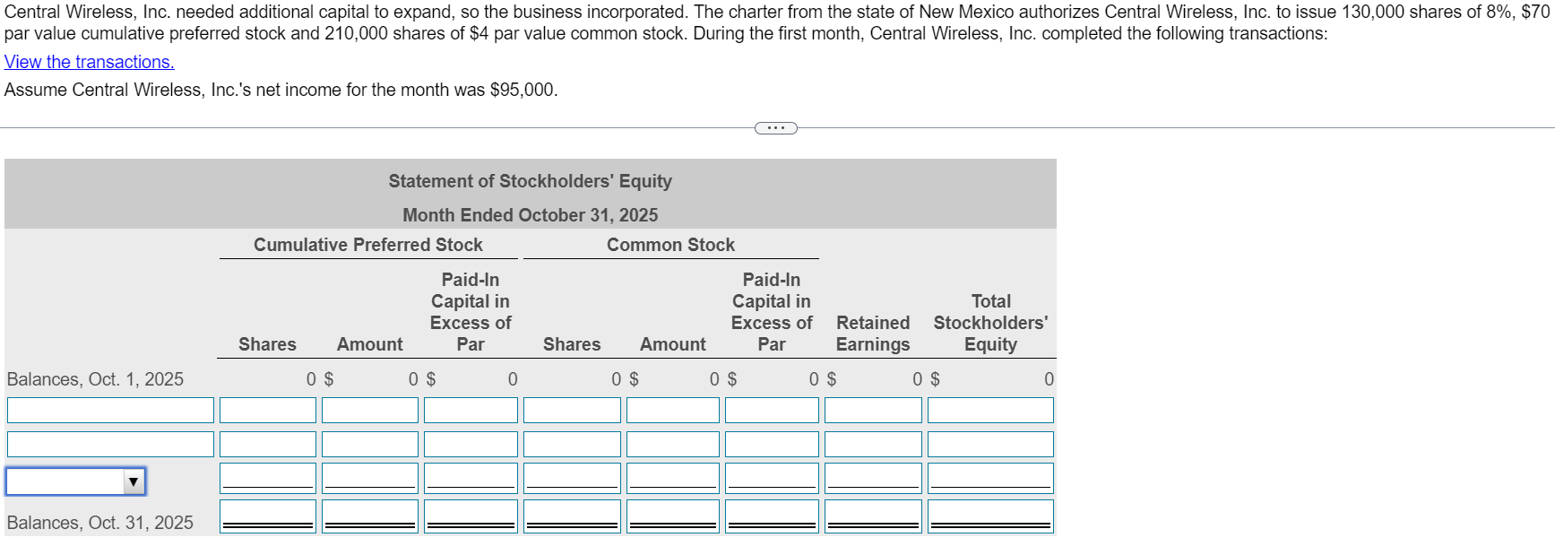Click the net income $95,000 sentence
The height and width of the screenshot is (555, 1555).
[281, 90]
